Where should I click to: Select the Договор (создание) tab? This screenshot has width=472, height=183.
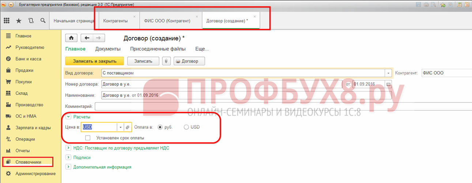tap(227, 21)
